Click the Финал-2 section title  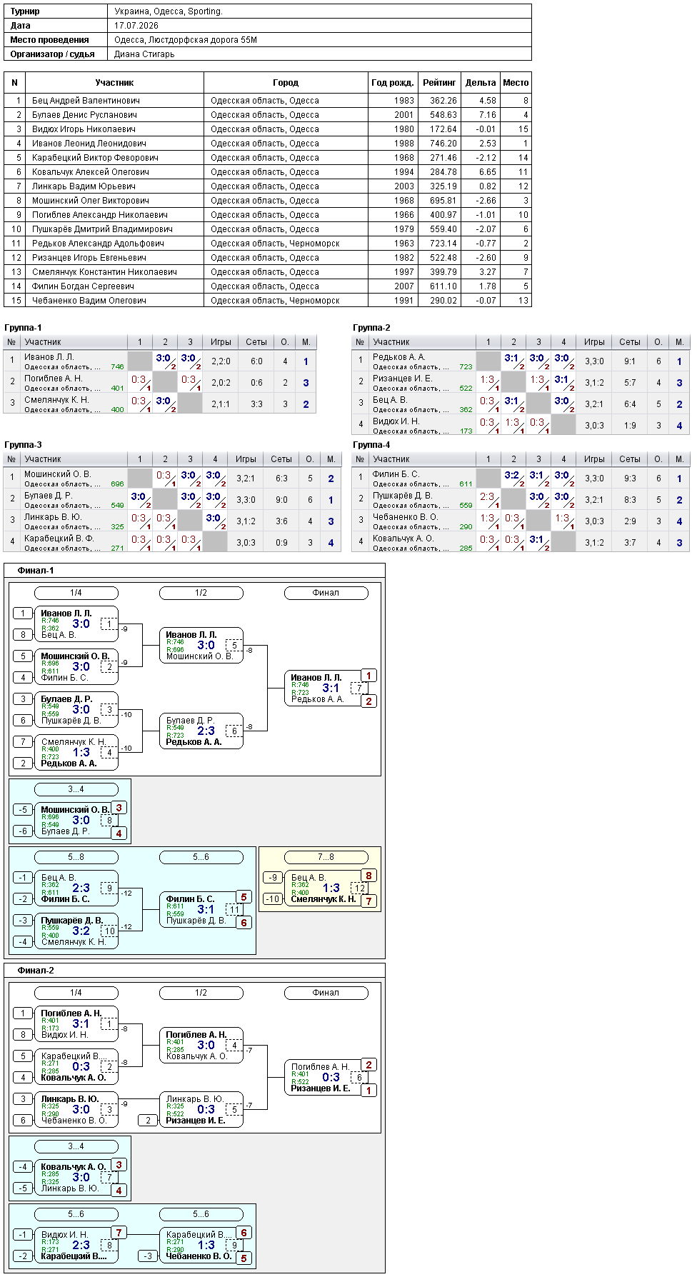click(x=36, y=971)
